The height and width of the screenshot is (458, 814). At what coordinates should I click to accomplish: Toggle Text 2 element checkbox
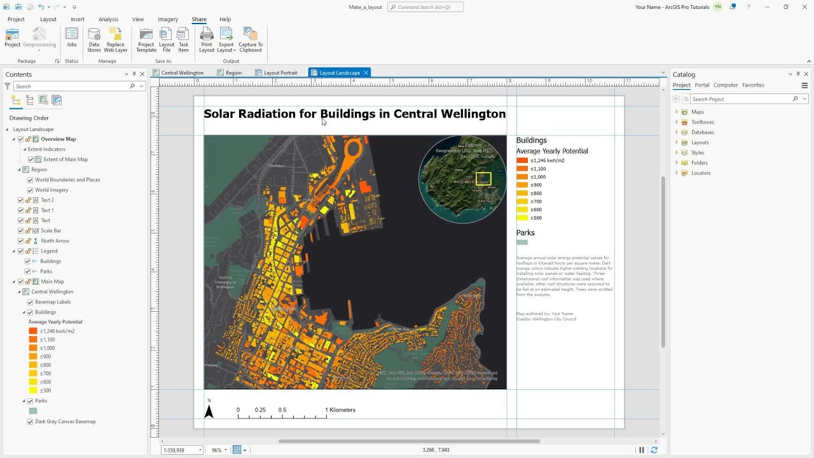point(21,200)
